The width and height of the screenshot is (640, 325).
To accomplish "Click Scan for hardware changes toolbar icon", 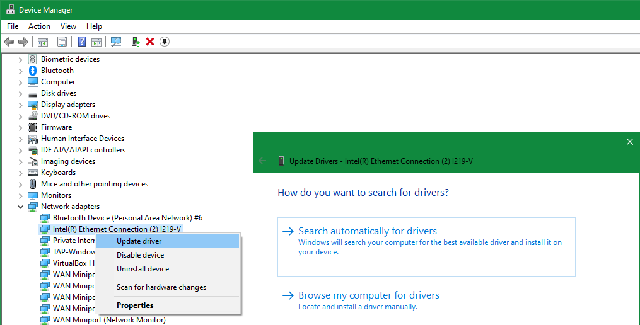I will pos(116,42).
